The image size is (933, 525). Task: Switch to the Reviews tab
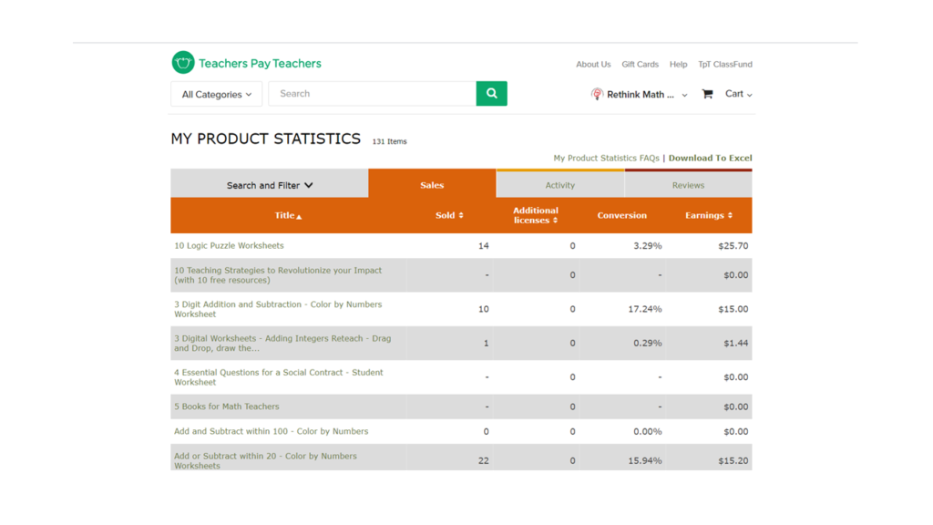tap(688, 185)
